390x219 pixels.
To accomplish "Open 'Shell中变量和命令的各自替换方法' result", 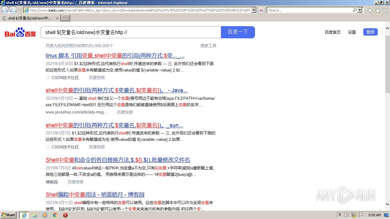I will tap(118, 160).
